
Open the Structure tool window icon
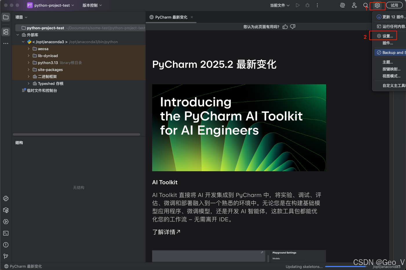pos(6,32)
